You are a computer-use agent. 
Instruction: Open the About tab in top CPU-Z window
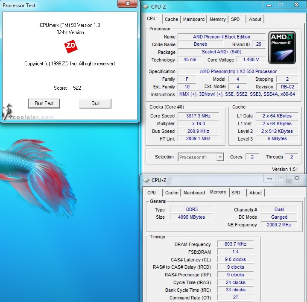tap(255, 19)
